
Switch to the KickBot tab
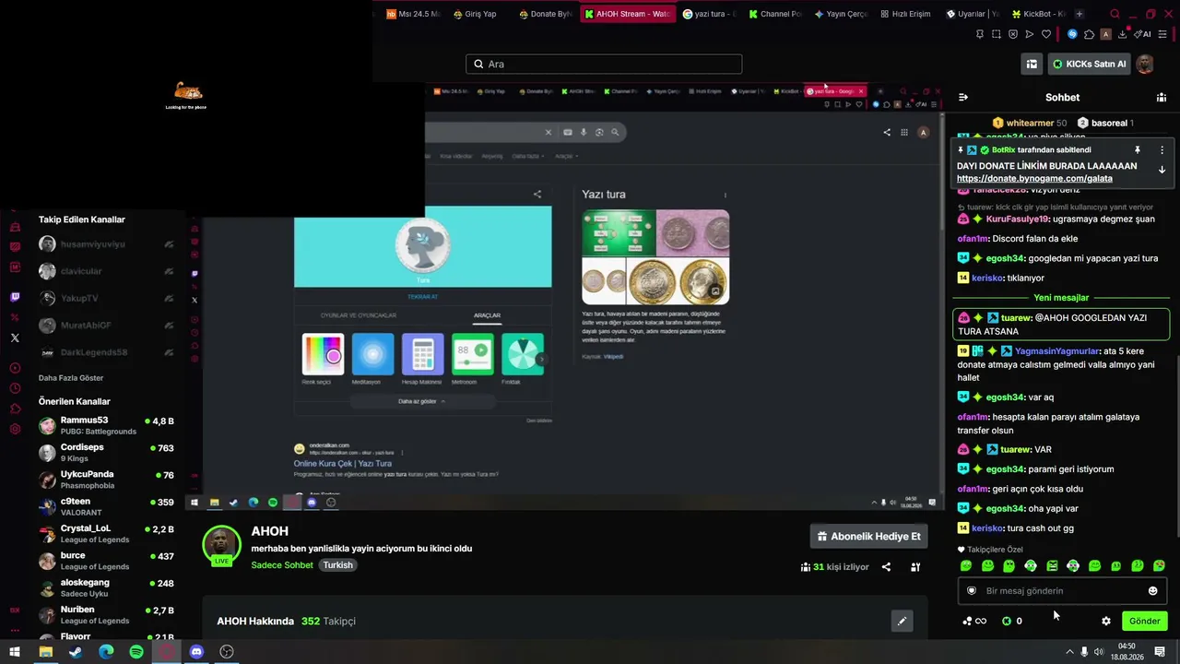[1039, 14]
